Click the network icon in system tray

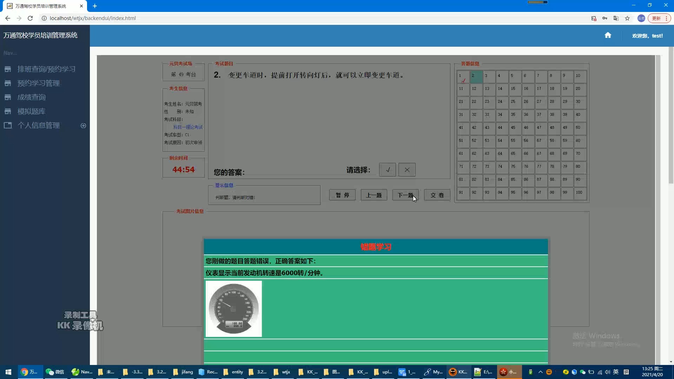pos(600,372)
